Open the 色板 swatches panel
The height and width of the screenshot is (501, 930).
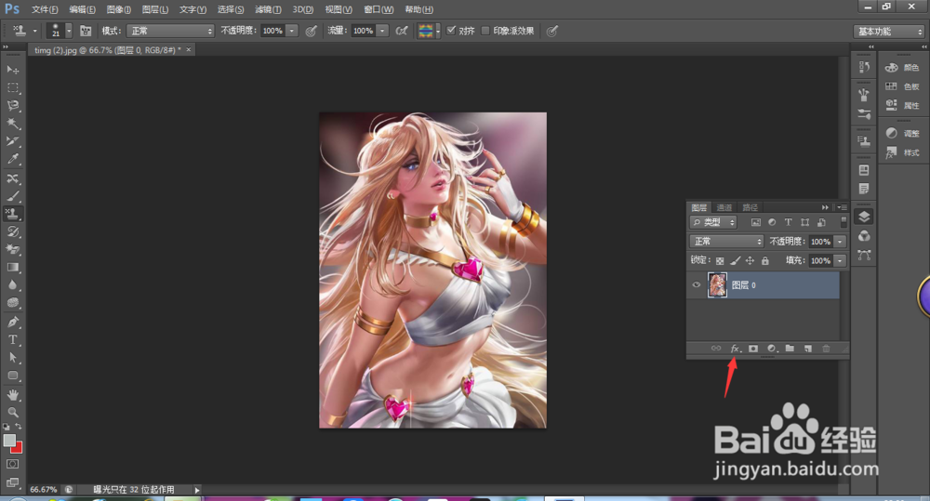902,86
